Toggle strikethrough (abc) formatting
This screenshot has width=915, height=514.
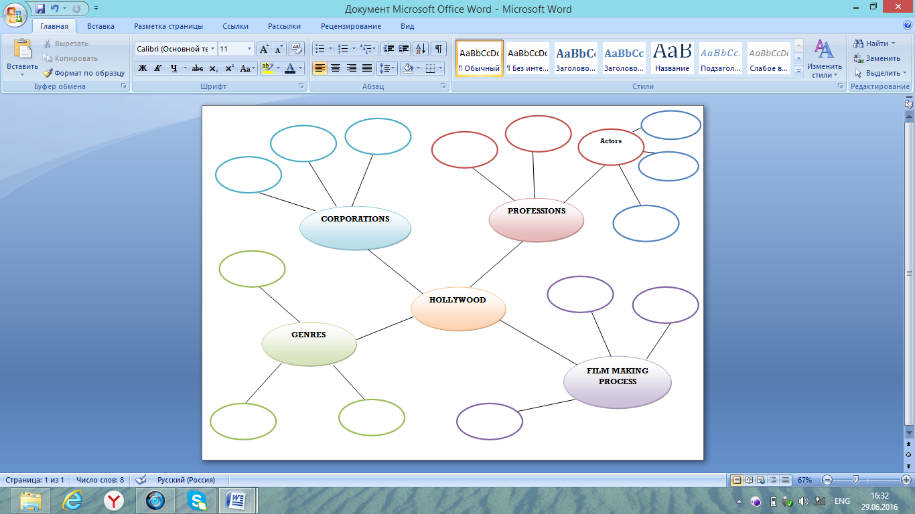(198, 68)
